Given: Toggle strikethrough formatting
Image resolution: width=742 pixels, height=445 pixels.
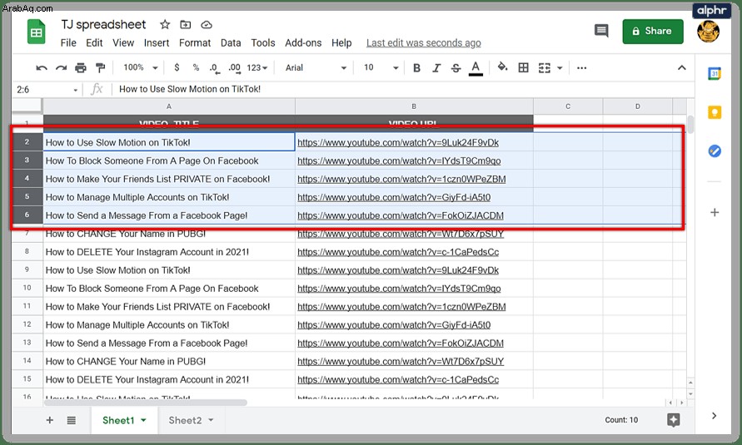Looking at the screenshot, I should point(456,68).
